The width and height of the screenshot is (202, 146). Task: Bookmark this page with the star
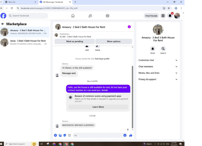point(168,8)
